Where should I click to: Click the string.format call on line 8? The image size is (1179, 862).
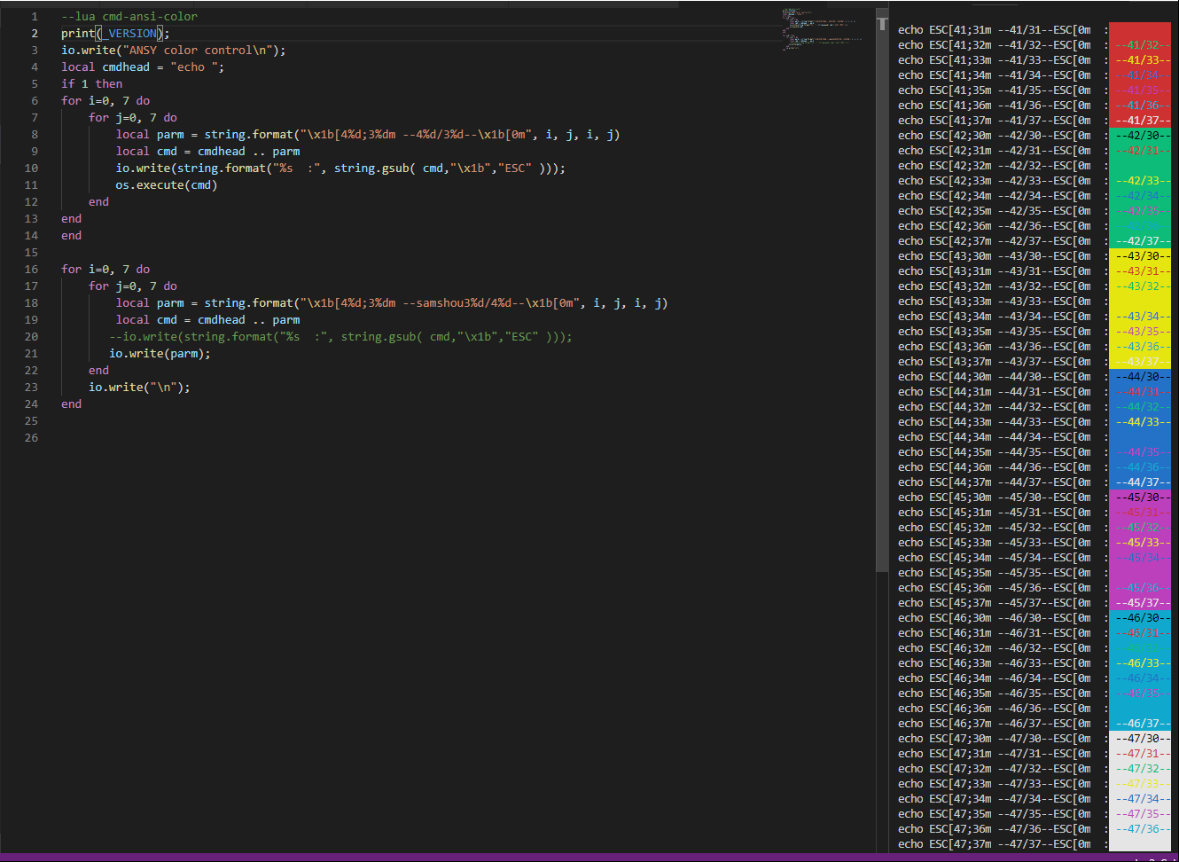click(412, 135)
